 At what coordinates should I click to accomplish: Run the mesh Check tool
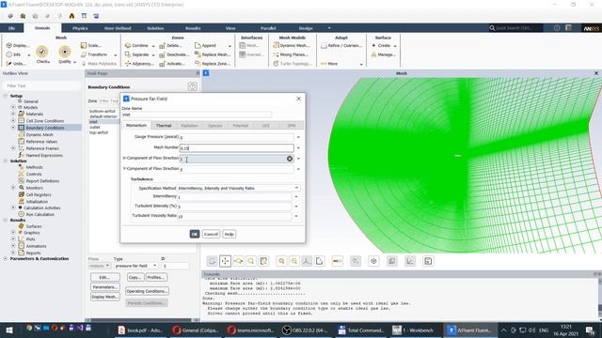(42, 54)
